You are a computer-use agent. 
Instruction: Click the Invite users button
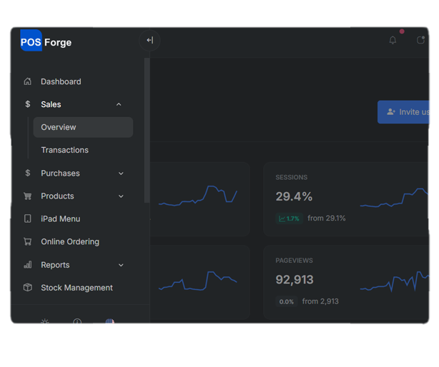point(405,112)
